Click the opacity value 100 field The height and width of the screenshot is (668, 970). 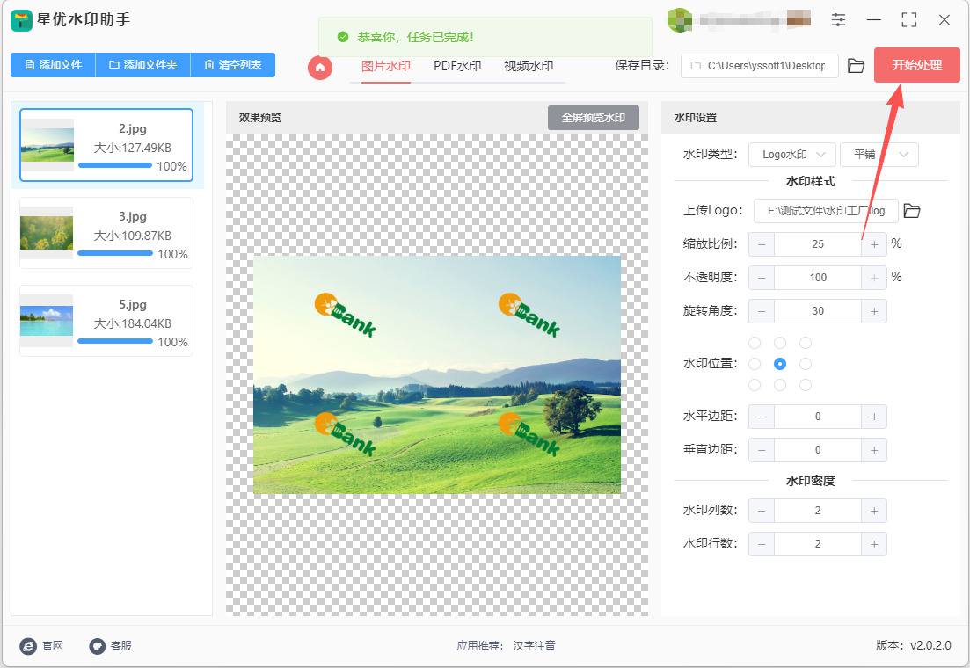click(x=818, y=278)
